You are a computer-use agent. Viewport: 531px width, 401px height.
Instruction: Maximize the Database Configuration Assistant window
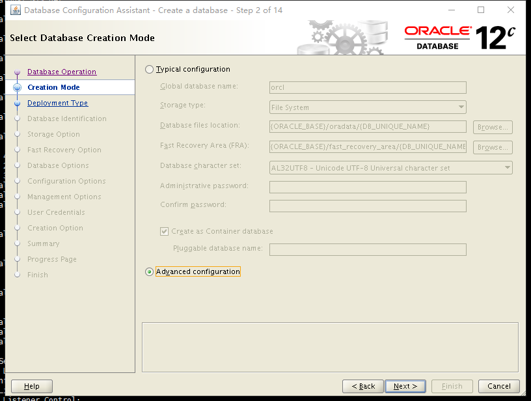(481, 10)
